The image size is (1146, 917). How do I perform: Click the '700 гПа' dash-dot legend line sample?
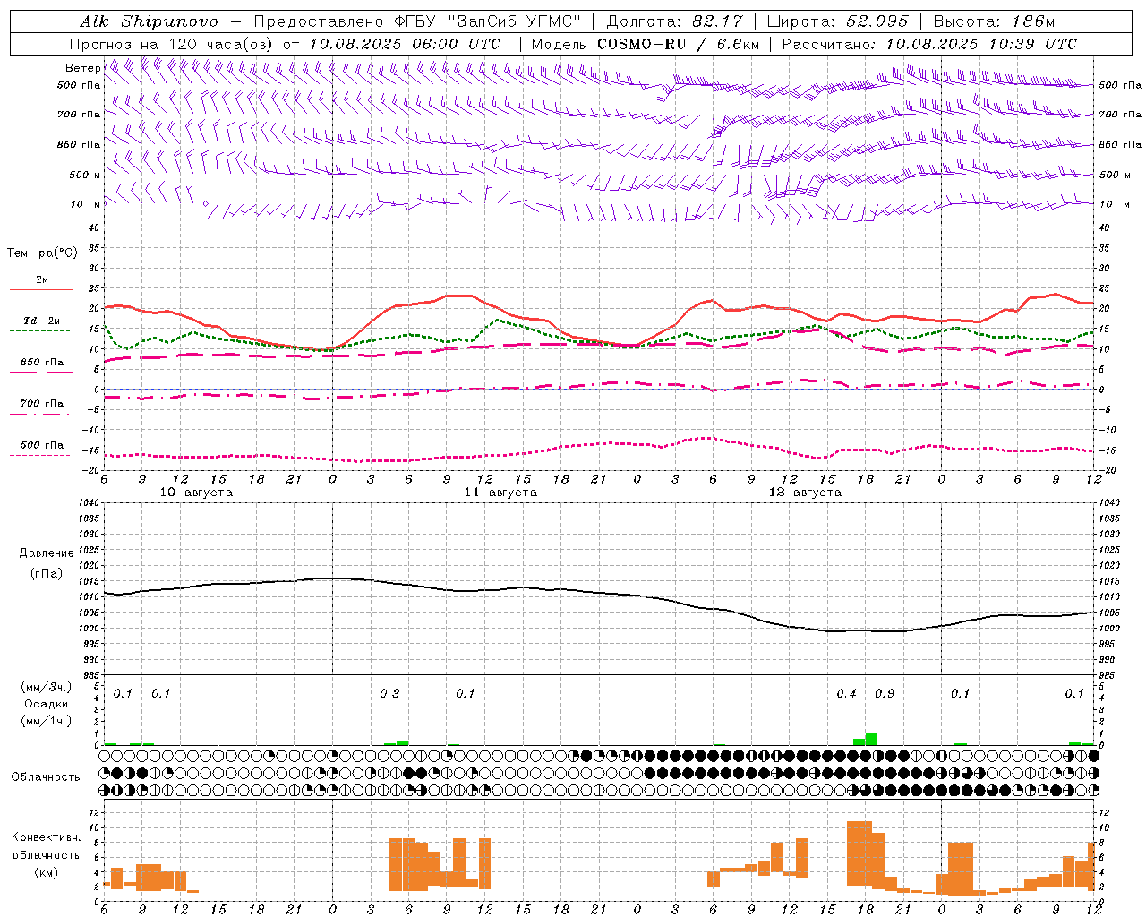click(41, 414)
